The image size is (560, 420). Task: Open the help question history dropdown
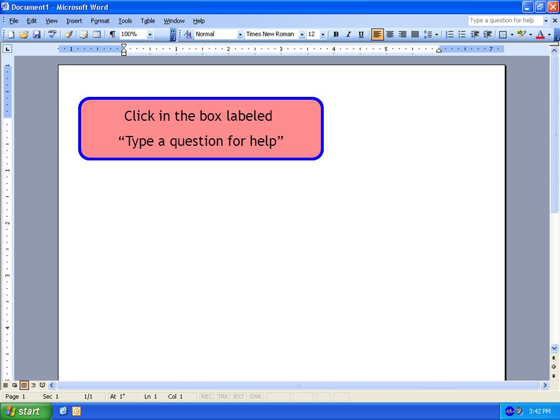tap(546, 21)
